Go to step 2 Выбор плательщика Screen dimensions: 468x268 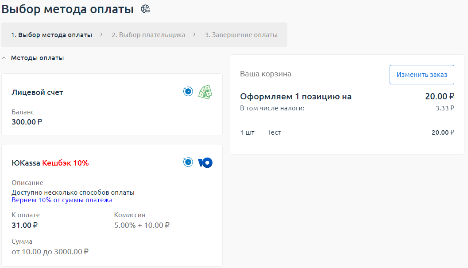(148, 35)
